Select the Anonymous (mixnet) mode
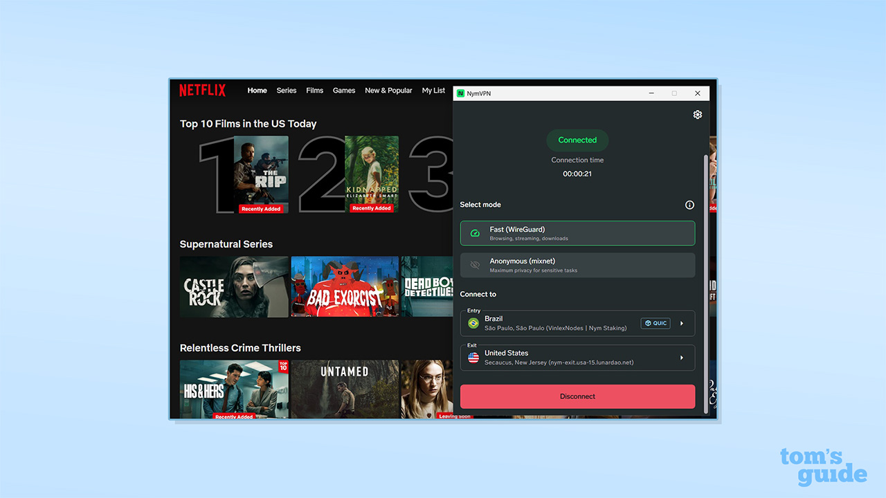The image size is (886, 498). (x=577, y=265)
